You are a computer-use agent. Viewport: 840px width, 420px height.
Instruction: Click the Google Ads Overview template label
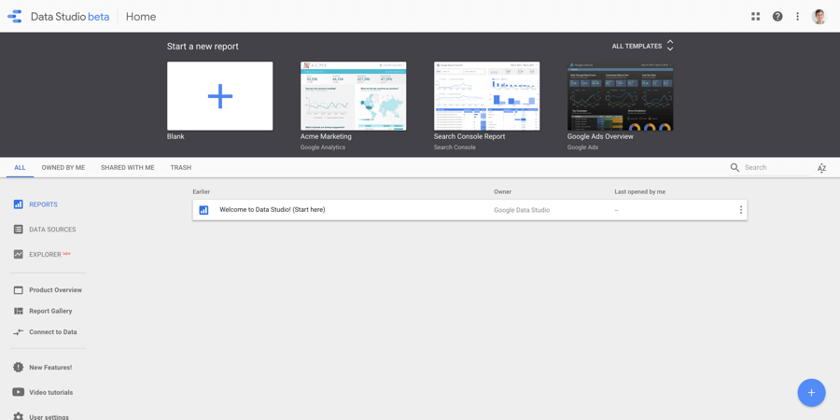(x=600, y=136)
